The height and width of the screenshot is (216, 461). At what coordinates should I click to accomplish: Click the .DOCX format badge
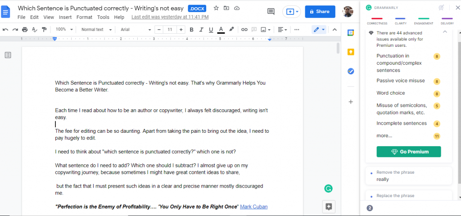[197, 8]
